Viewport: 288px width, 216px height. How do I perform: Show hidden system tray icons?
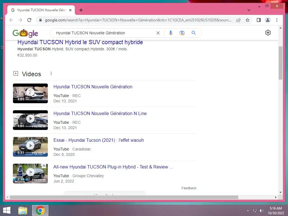point(248,211)
